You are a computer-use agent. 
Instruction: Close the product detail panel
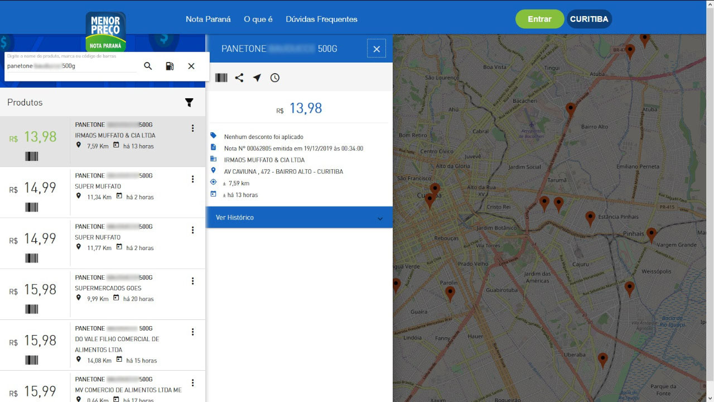[377, 49]
